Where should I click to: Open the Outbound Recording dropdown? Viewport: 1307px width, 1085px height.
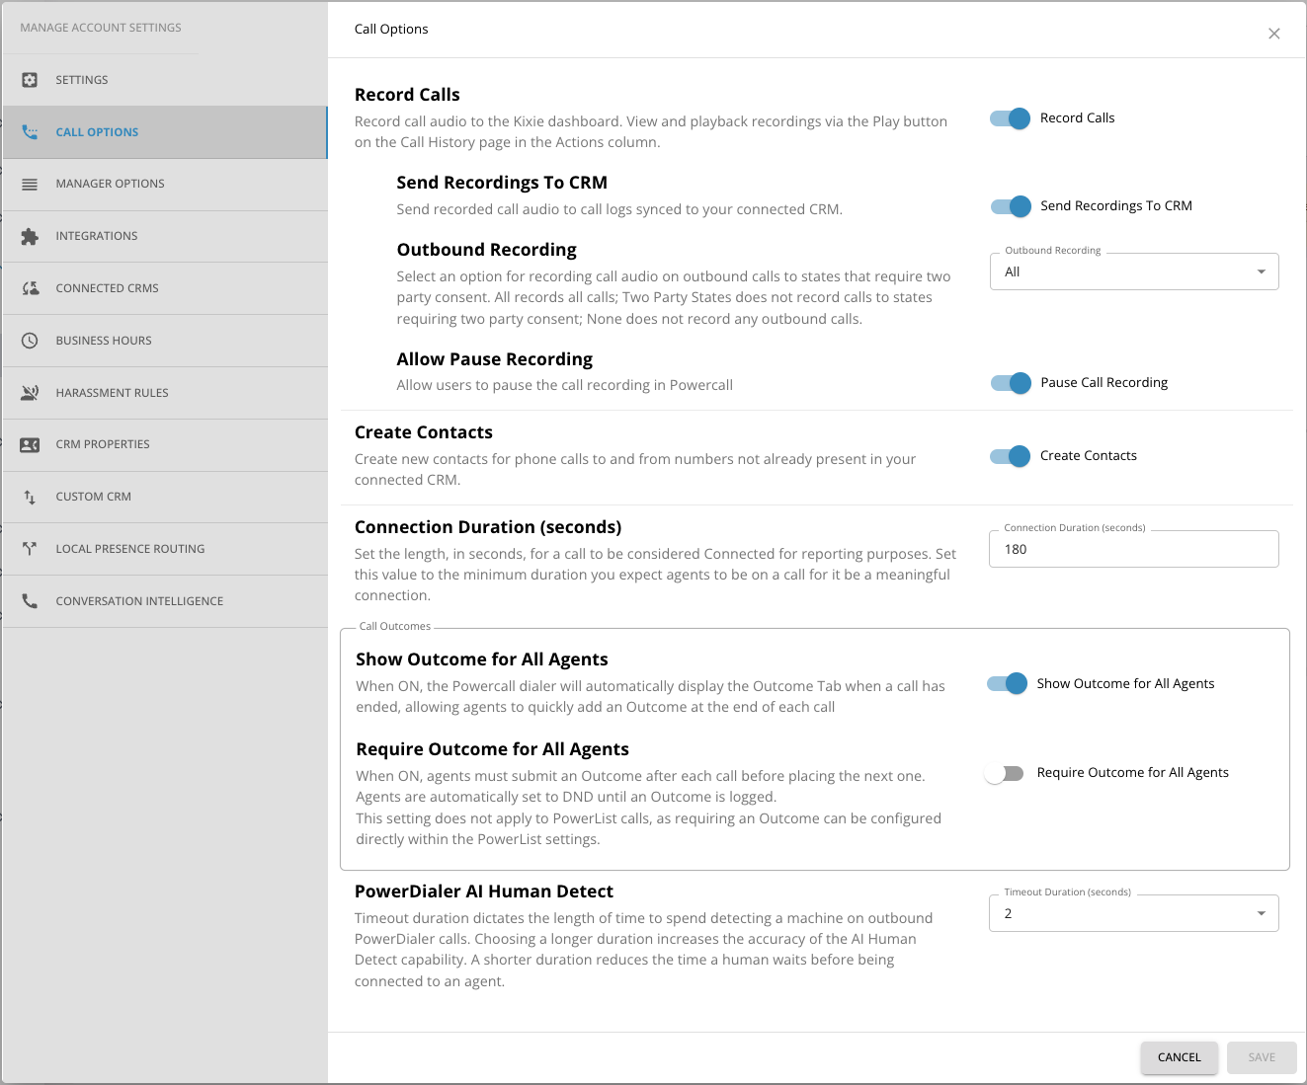click(1134, 271)
